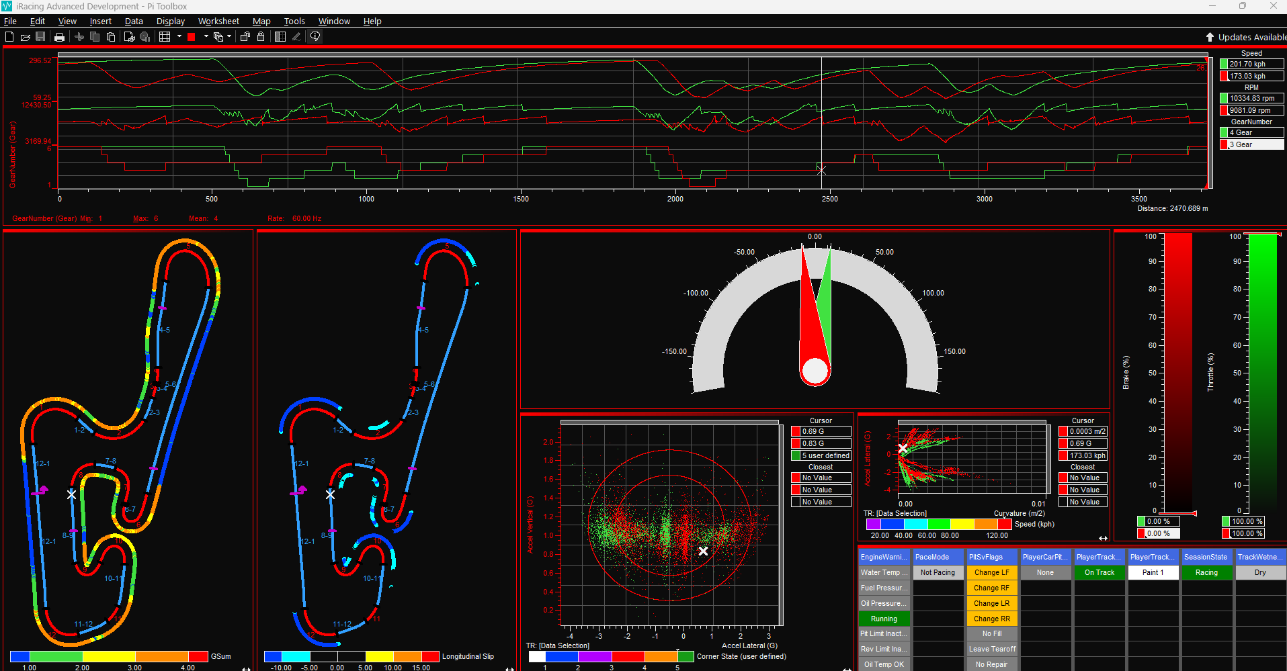Expand the red color dropdown arrow
Screen dimensions: 1287x671
coord(206,37)
